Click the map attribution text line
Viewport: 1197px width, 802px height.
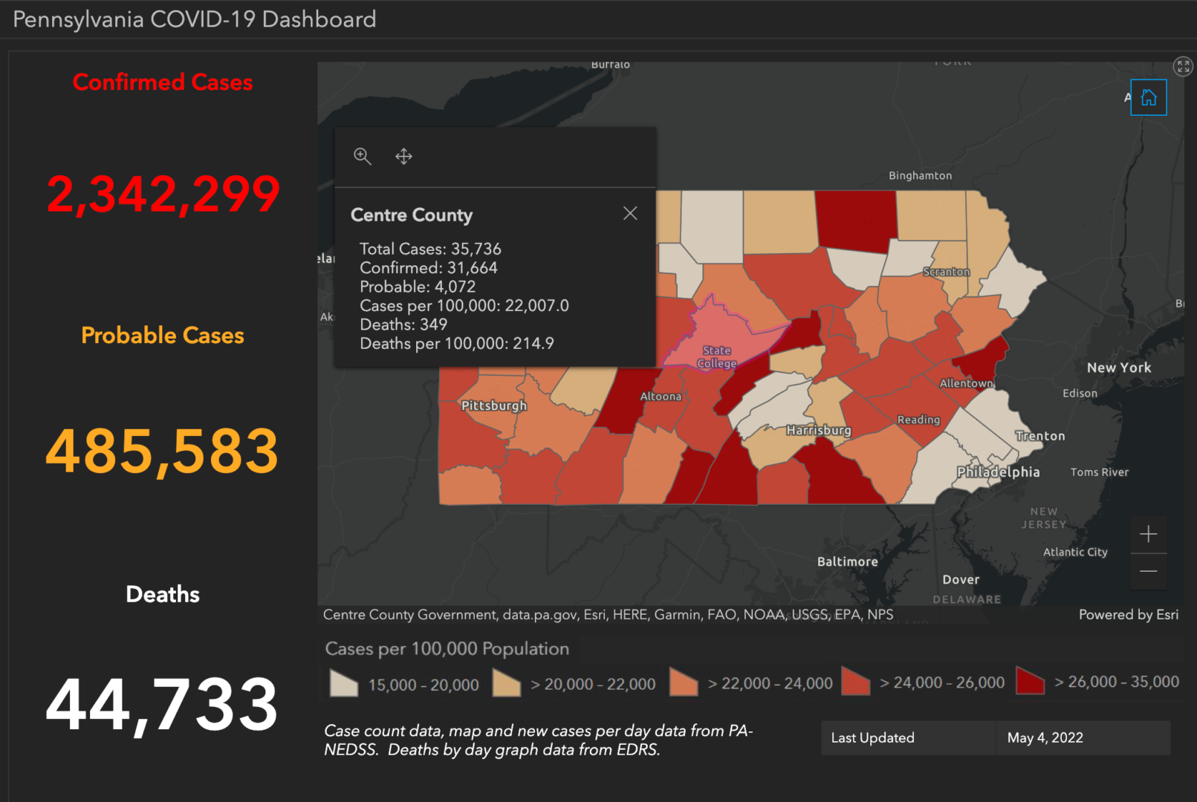pyautogui.click(x=608, y=614)
